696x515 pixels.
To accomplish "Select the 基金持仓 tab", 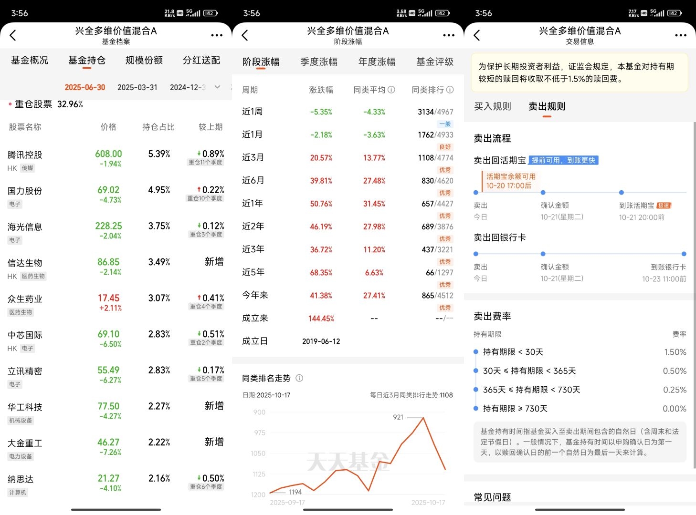I will [x=87, y=60].
